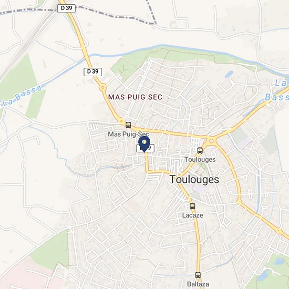Click the Lacaze stop name text
The width and height of the screenshot is (289, 289).
tap(193, 215)
